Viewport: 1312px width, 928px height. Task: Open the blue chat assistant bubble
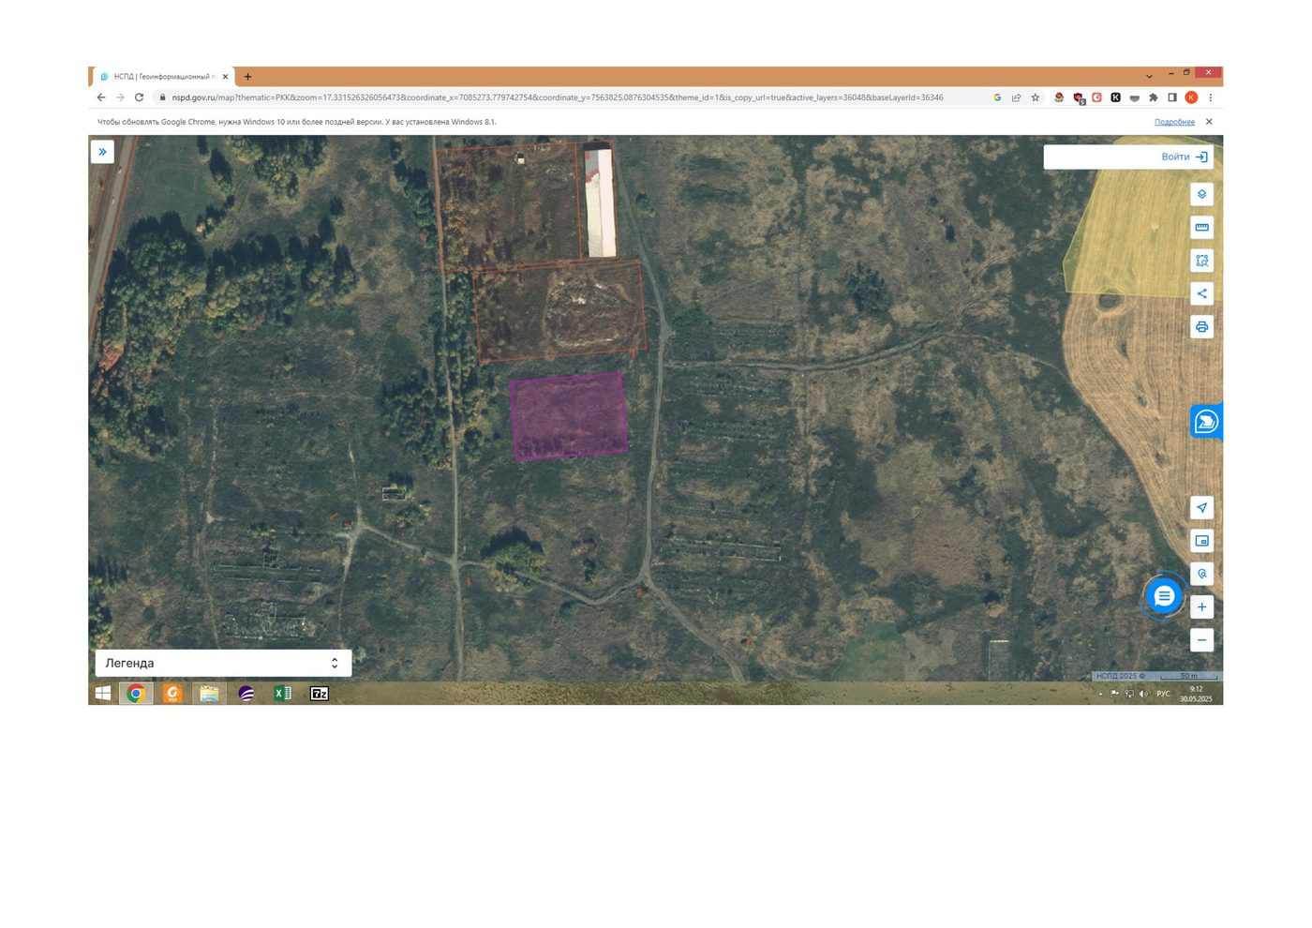pos(1164,595)
